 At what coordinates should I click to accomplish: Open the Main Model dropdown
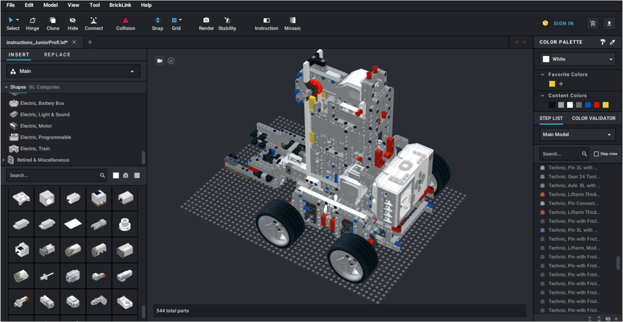[578, 134]
